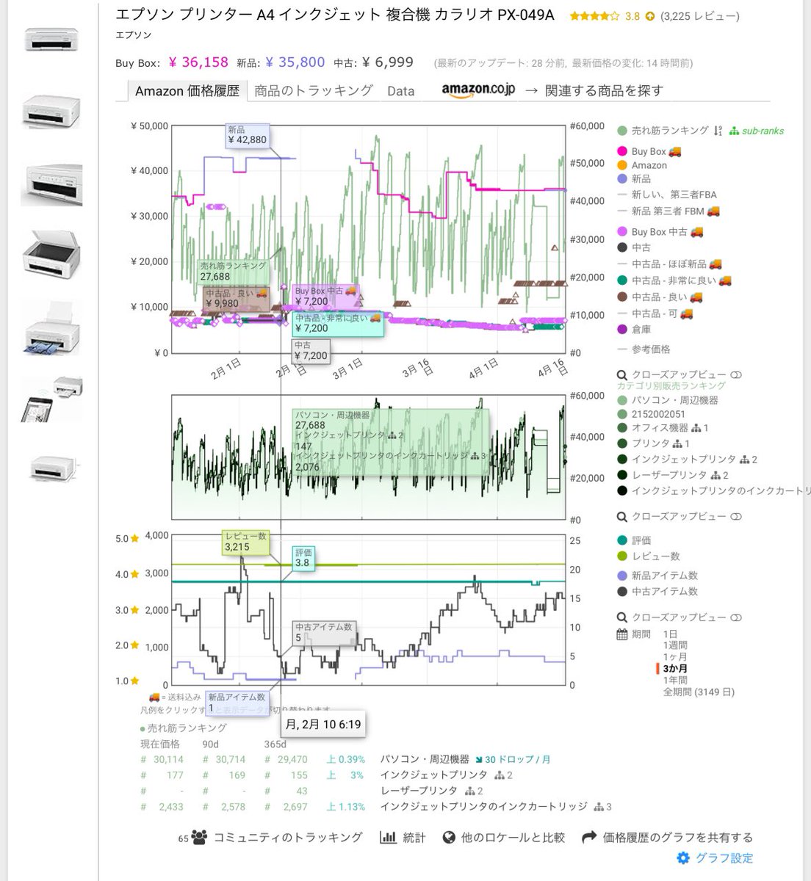Click 価格履歴のグラフを共有する
This screenshot has width=811, height=881.
coord(678,837)
